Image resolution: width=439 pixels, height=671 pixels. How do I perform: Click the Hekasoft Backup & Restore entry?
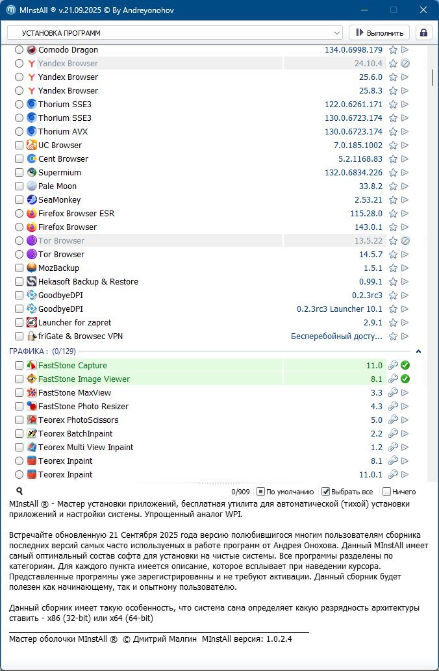point(88,282)
